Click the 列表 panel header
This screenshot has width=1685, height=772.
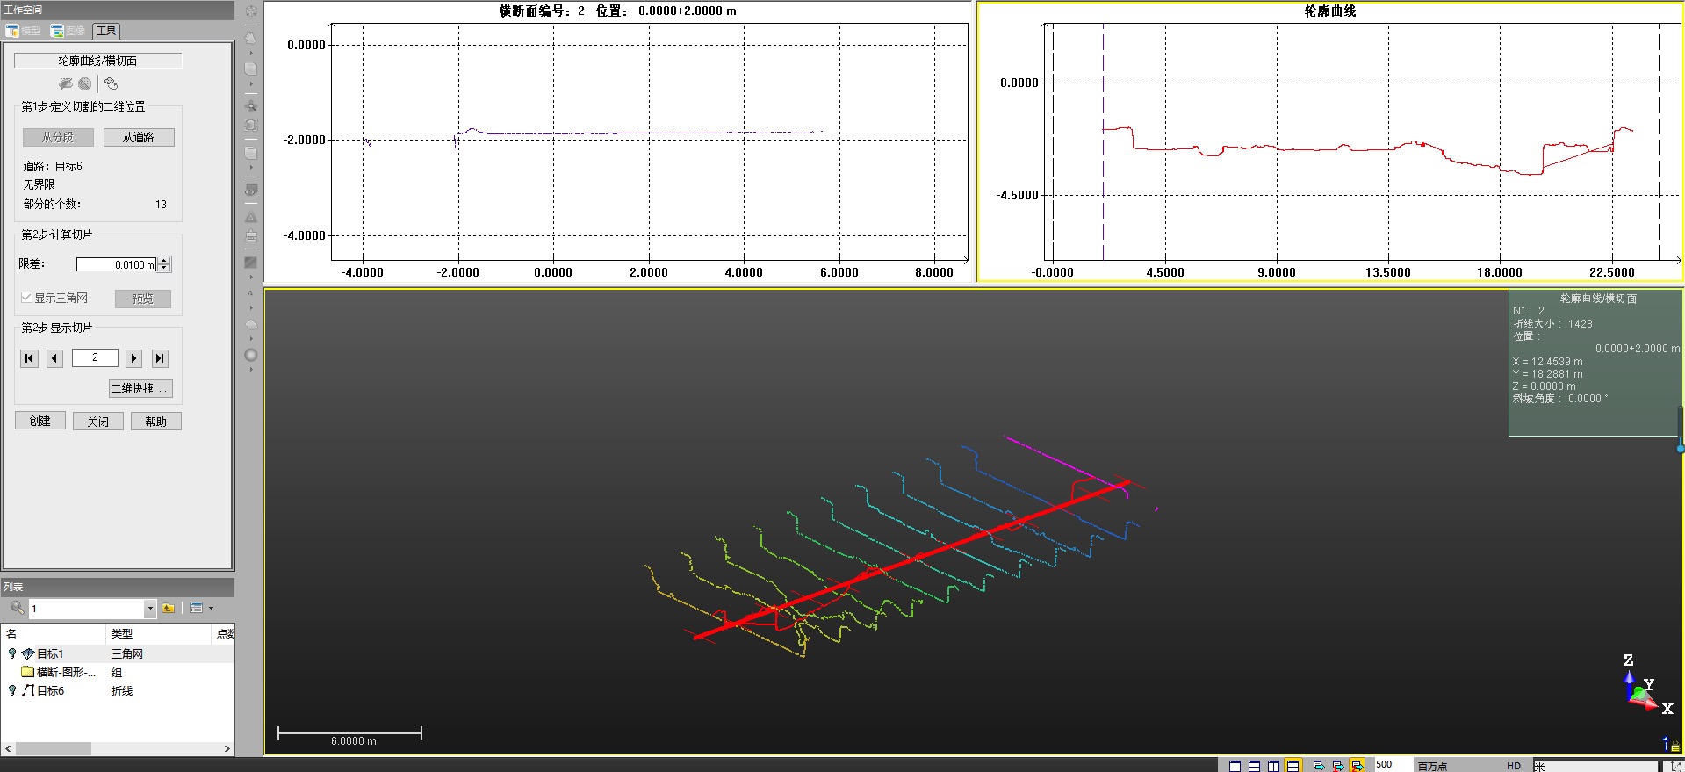[x=118, y=587]
